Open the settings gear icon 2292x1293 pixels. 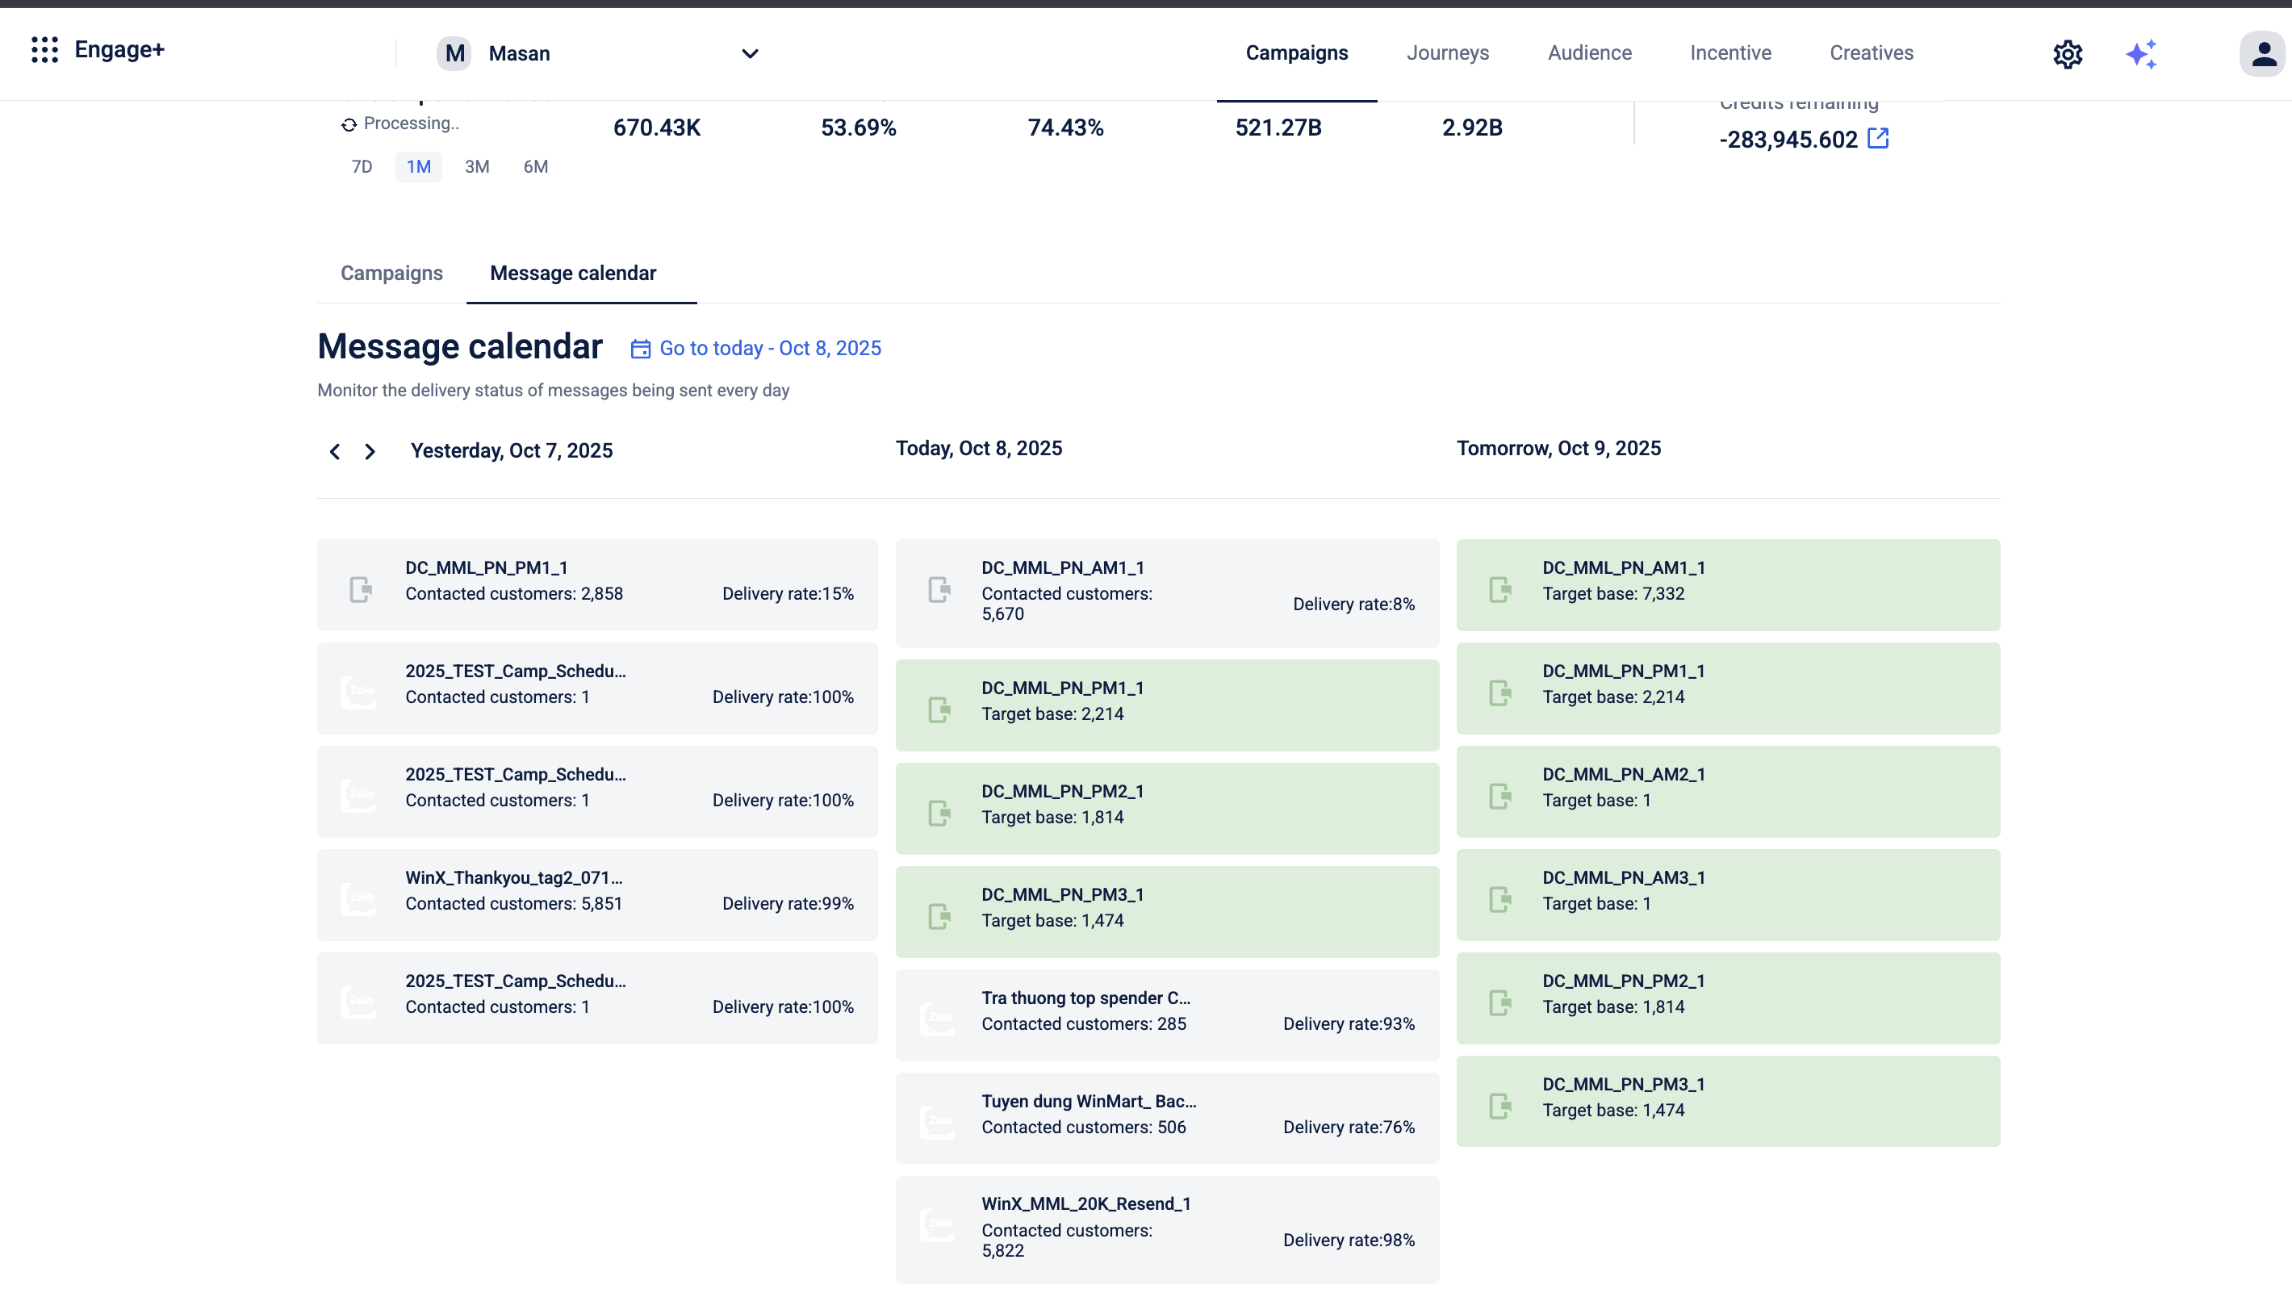(2067, 54)
